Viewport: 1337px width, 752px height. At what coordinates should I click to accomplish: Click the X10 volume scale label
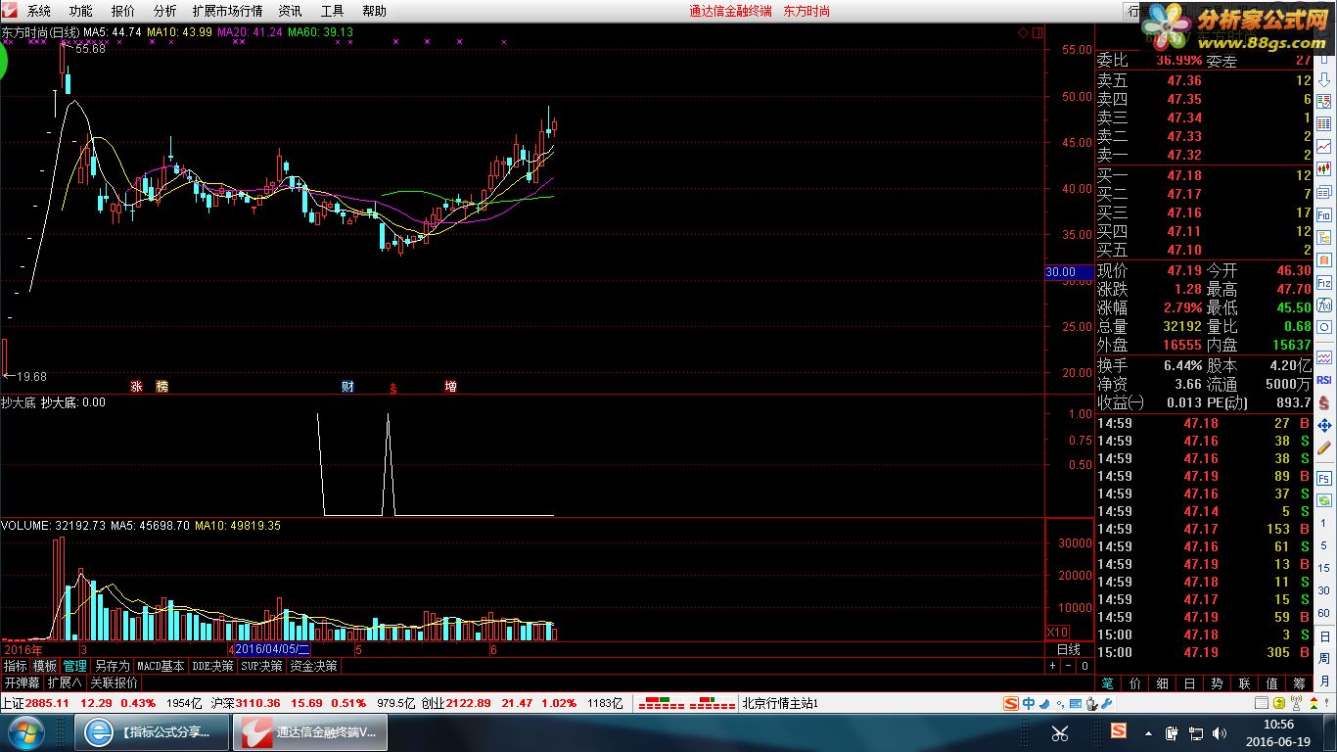[x=1058, y=632]
